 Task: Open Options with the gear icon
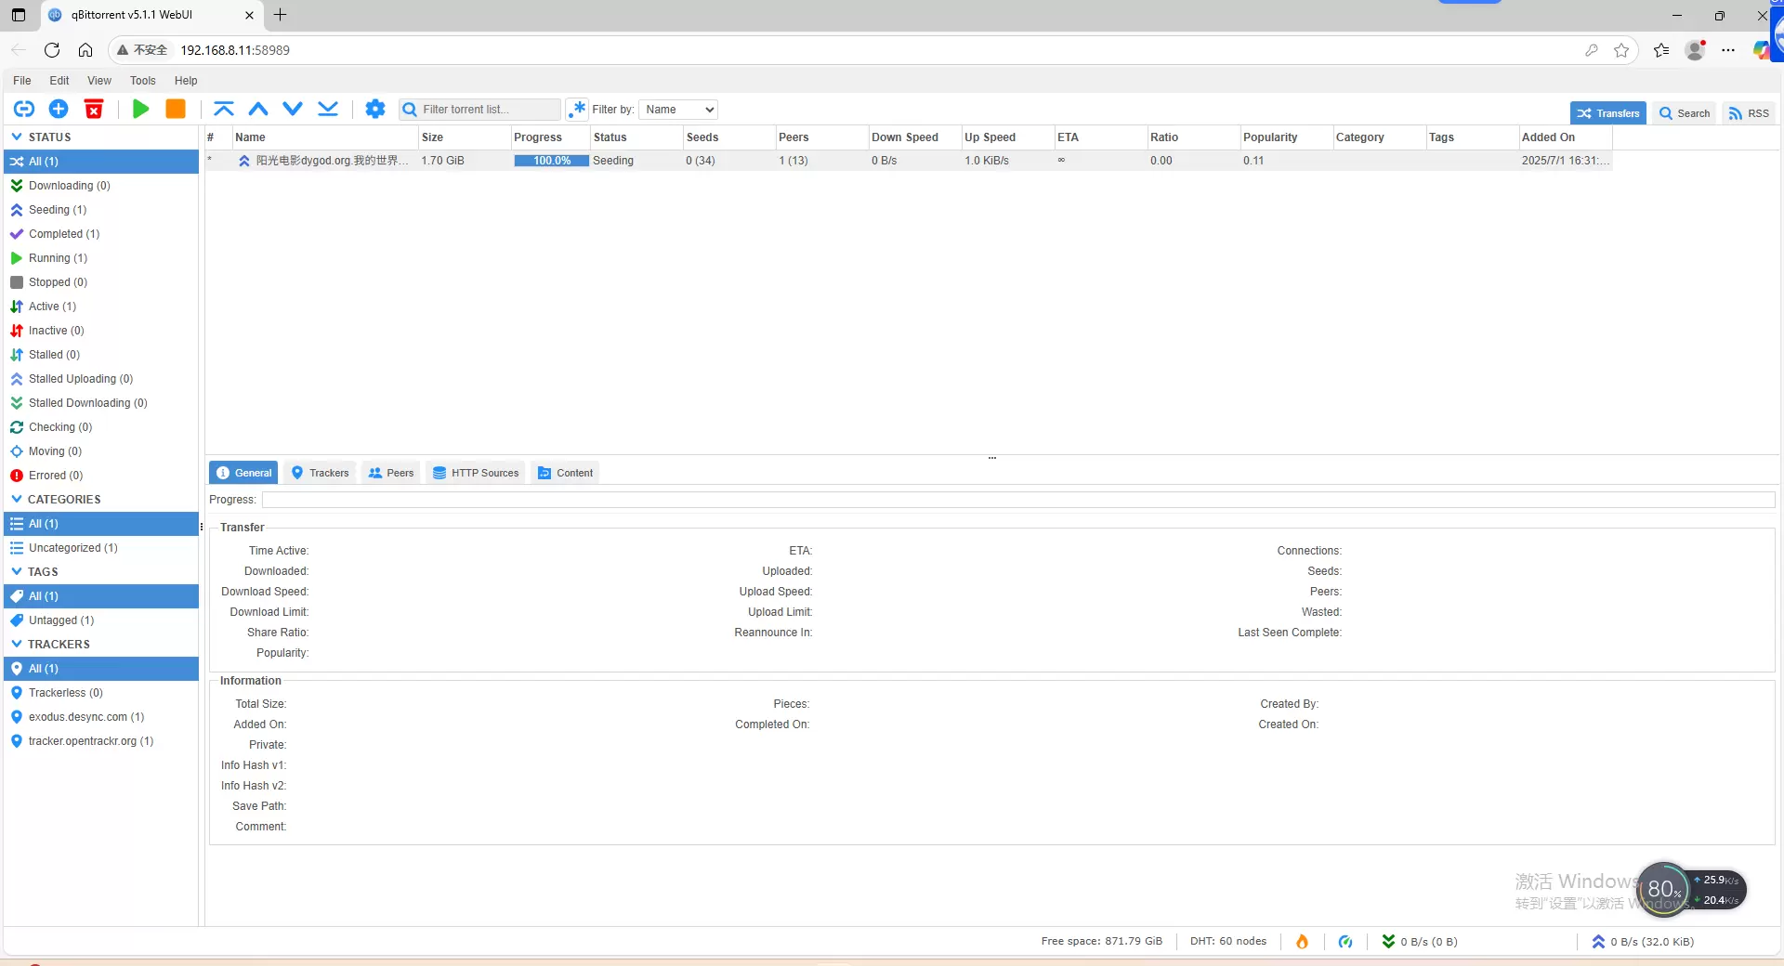pyautogui.click(x=375, y=110)
